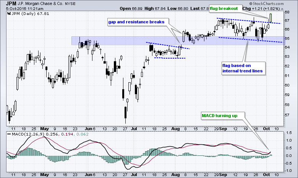Click the May label on price panel date axis
This screenshot has height=178, width=298.
tap(44, 129)
